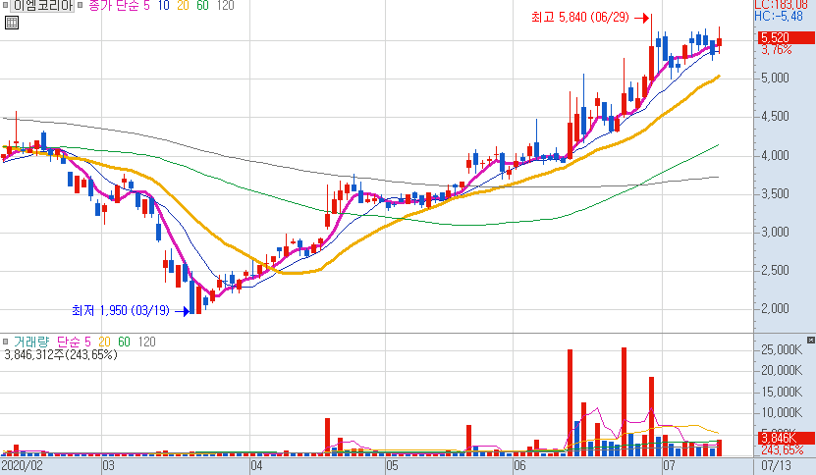Open the data table grid icon

tap(12, 23)
